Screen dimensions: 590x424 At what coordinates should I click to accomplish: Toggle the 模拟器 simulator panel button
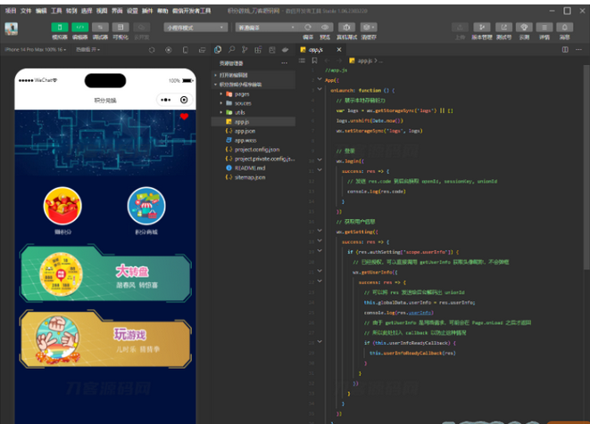(x=60, y=28)
